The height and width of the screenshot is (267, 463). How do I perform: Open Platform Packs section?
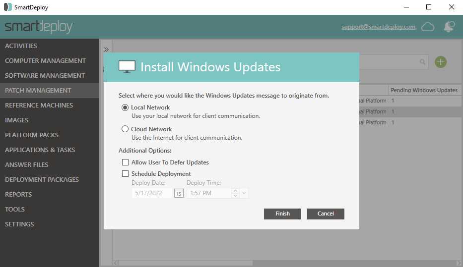tap(32, 135)
